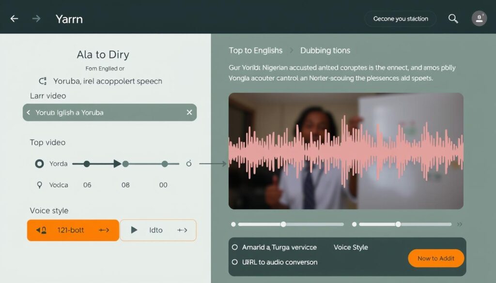The image size is (496, 283).
Task: Clear the language field using the X
Action: point(190,112)
